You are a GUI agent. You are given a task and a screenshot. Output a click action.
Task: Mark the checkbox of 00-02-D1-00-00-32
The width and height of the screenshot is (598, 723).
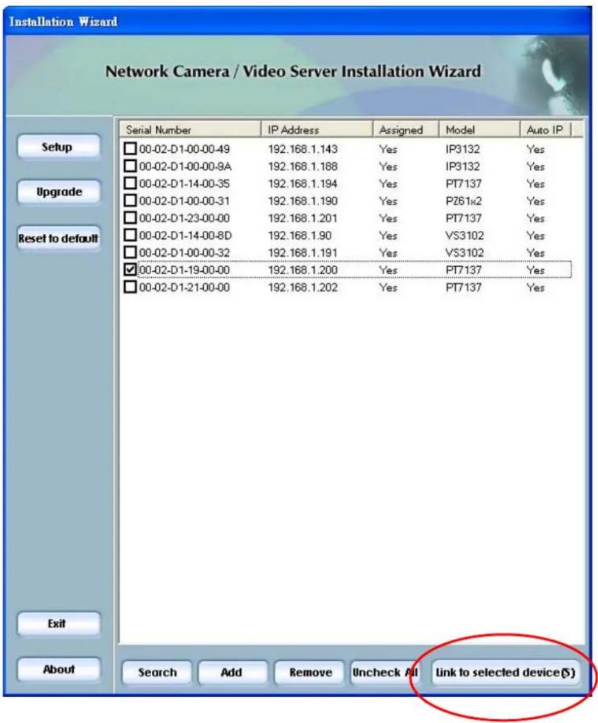tap(130, 252)
